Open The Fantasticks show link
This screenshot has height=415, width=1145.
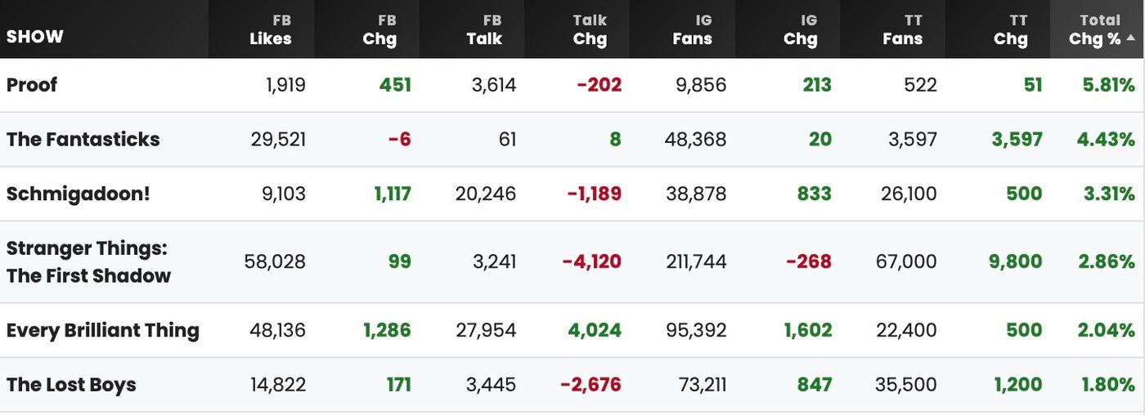coord(83,140)
